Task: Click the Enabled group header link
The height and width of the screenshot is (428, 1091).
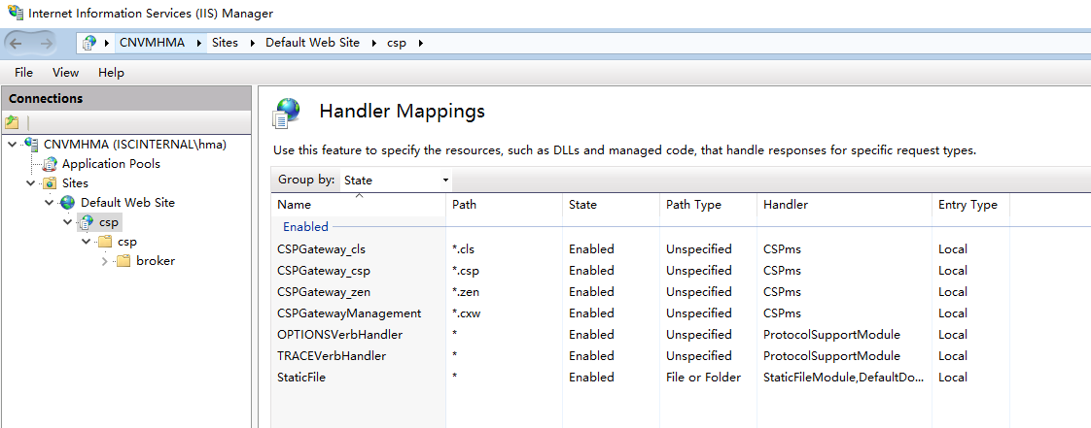Action: pyautogui.click(x=305, y=227)
